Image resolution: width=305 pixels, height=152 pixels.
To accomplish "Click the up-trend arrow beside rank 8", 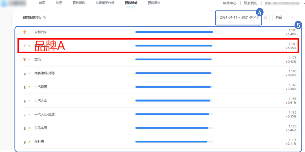I will point(29,128).
